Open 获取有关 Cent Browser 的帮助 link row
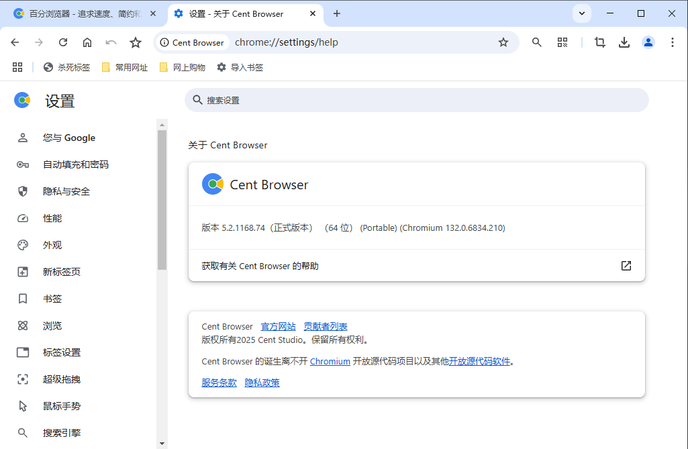The image size is (688, 449). (416, 266)
